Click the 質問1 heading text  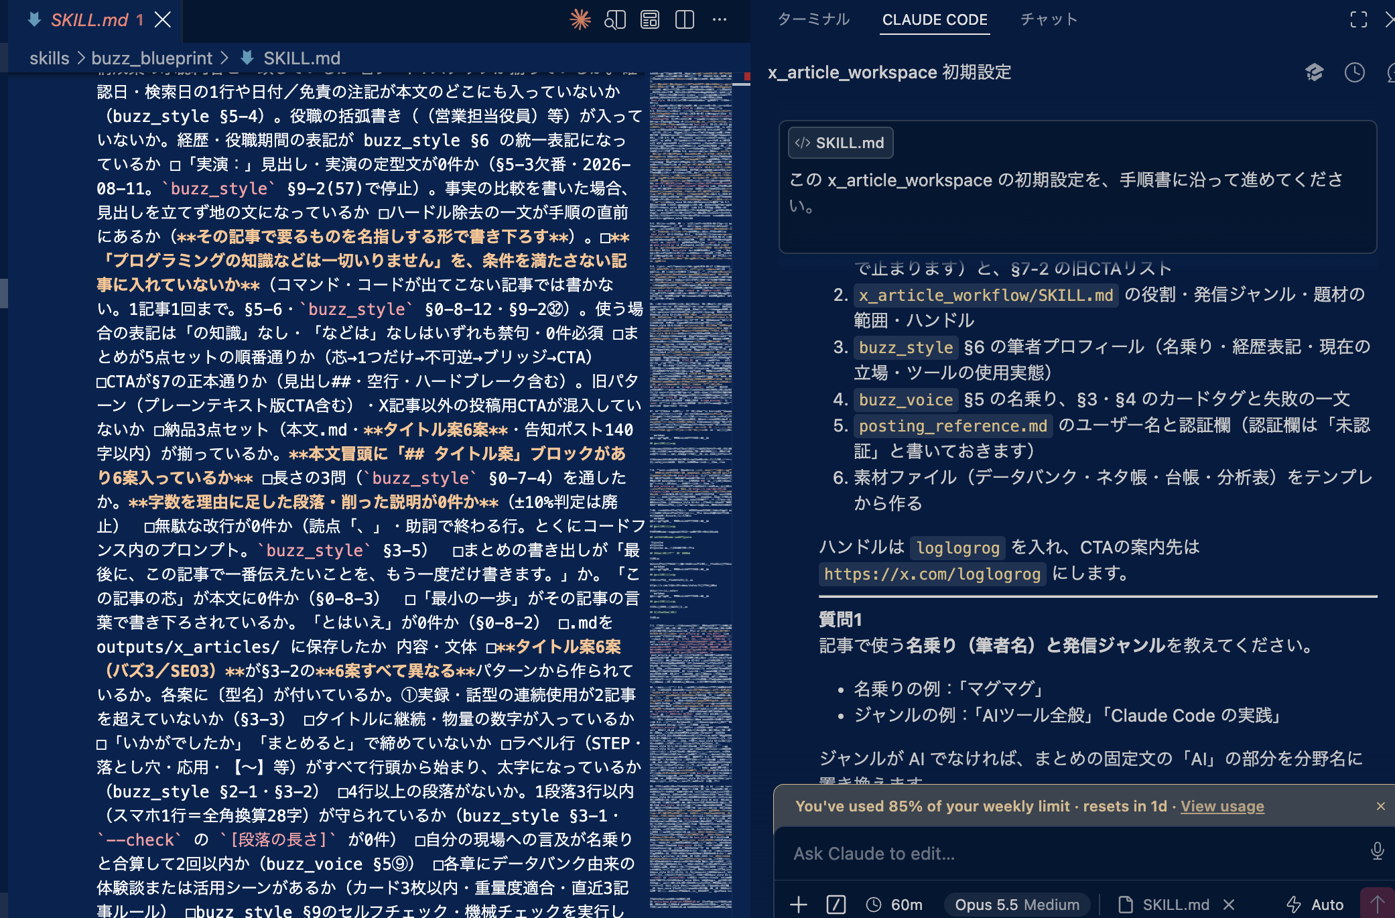click(x=840, y=619)
